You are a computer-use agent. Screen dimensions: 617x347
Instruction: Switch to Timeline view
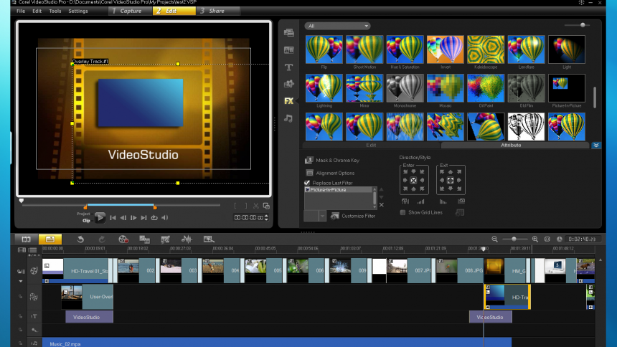click(50, 239)
